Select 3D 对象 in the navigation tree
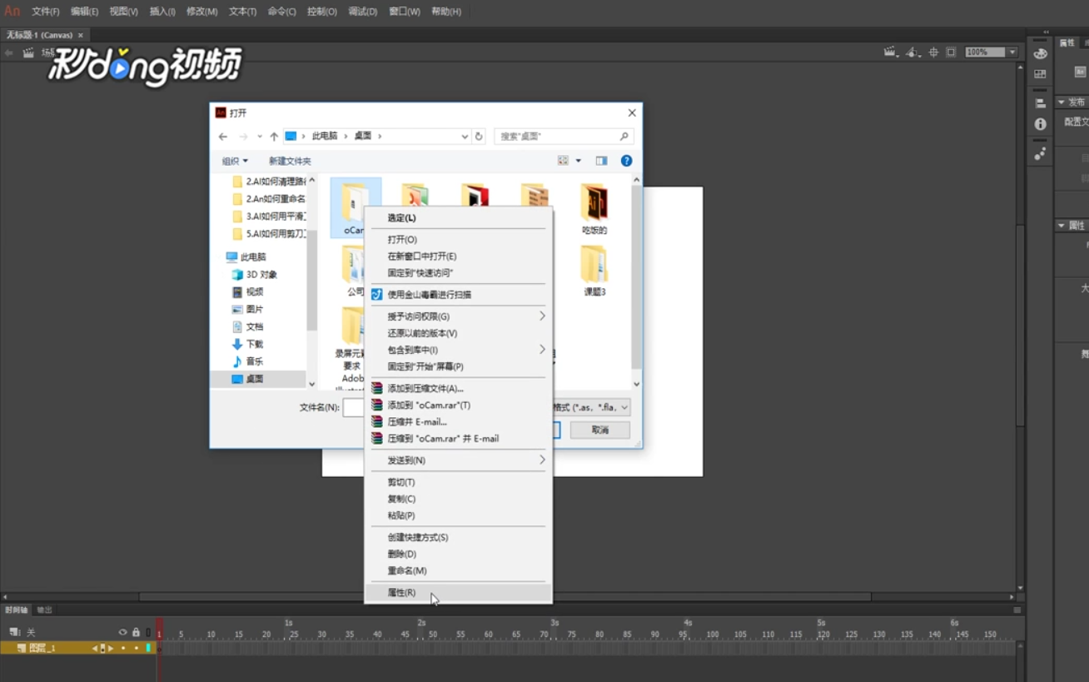The width and height of the screenshot is (1089, 682). point(254,275)
